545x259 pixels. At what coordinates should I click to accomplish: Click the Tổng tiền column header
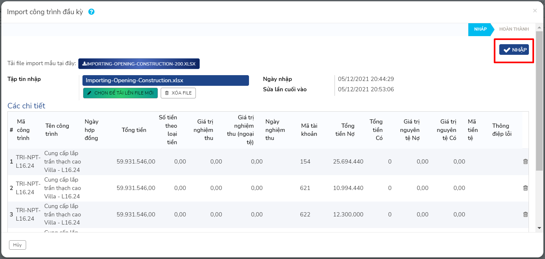[x=134, y=130]
